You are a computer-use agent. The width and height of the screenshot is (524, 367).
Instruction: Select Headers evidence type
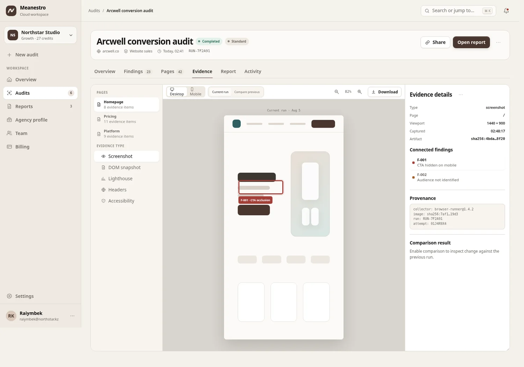click(126, 190)
